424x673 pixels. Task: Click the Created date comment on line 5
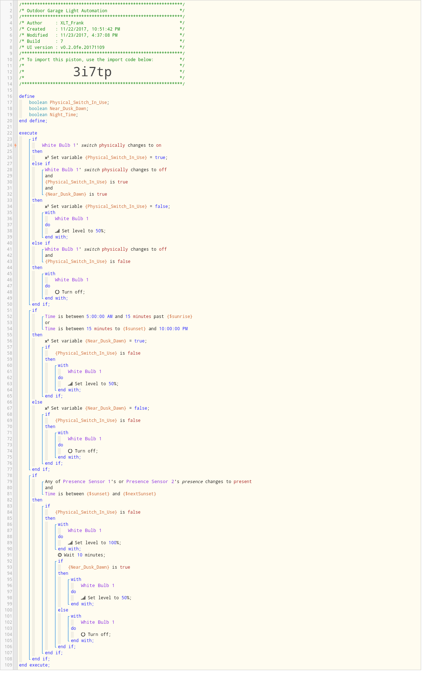pos(102,29)
